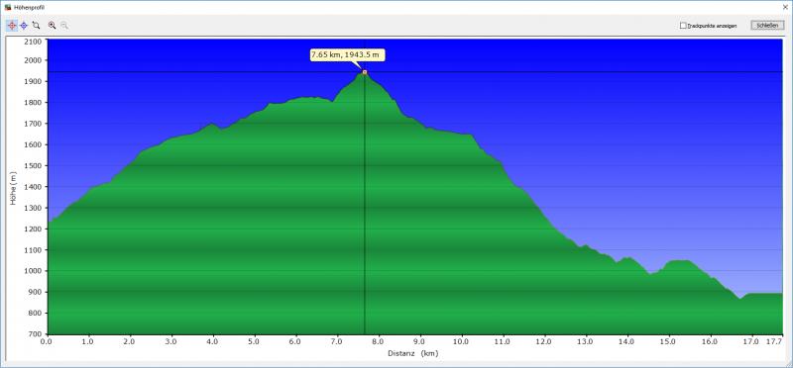
Task: Select the blue crosshair cursor tool
Action: click(24, 26)
